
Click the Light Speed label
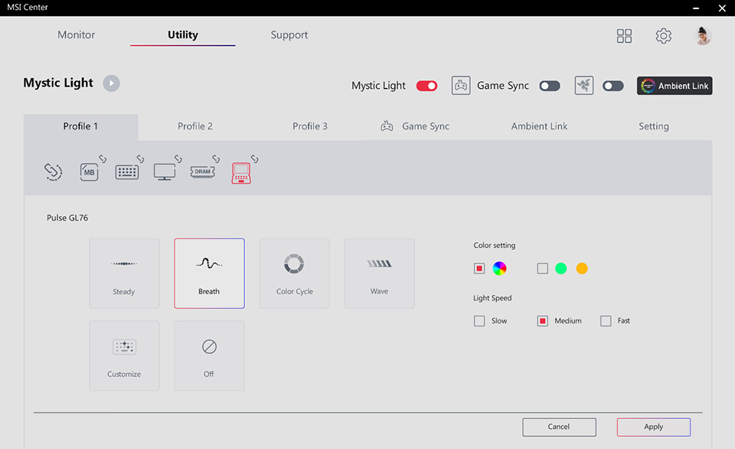point(492,298)
